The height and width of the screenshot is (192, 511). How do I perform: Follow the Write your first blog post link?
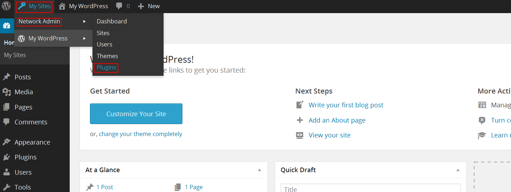click(346, 105)
